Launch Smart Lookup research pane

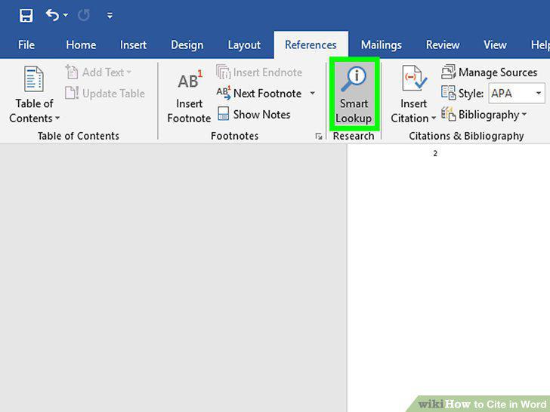coord(354,94)
